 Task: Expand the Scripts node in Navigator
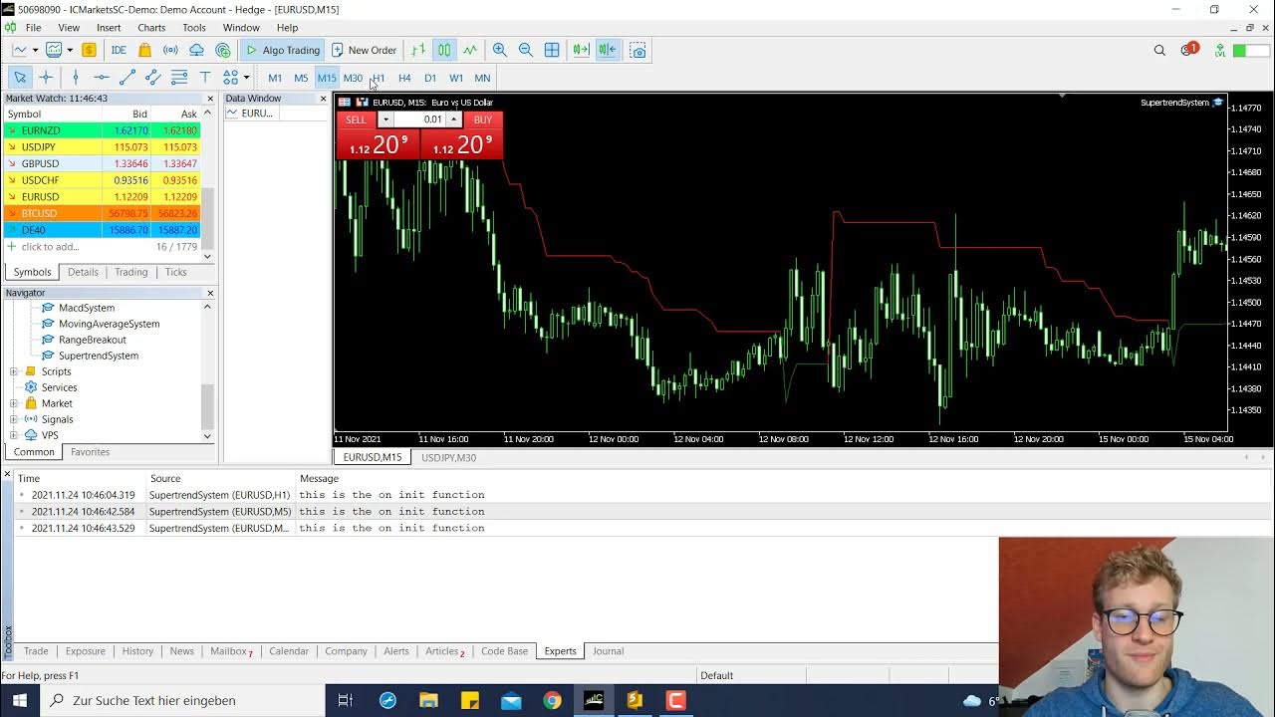[x=14, y=371]
